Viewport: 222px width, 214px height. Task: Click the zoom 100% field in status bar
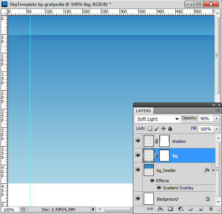(9, 210)
